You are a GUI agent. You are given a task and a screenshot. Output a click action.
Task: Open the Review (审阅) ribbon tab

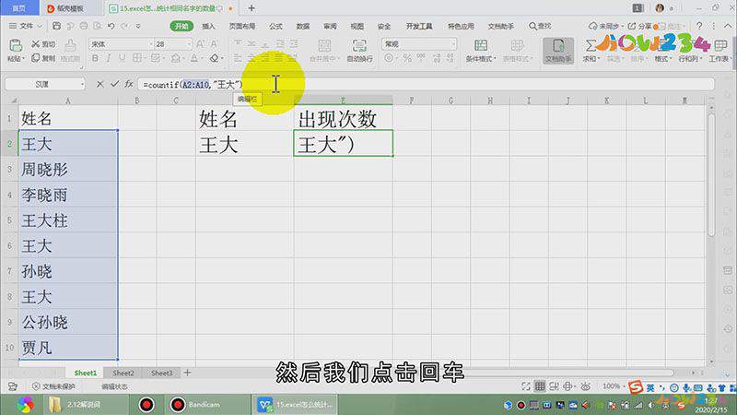[330, 26]
